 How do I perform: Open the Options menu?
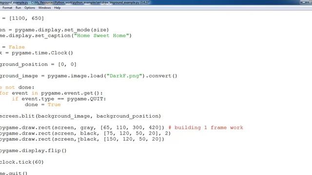click(30, 8)
